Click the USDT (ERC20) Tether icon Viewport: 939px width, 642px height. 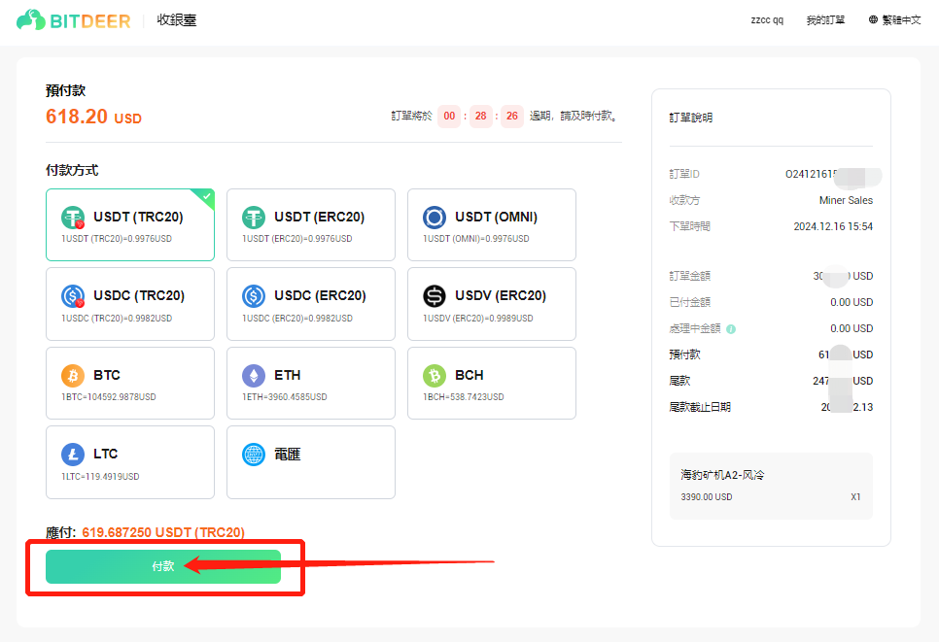tap(254, 218)
